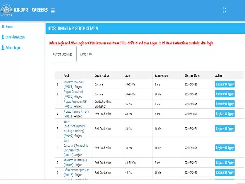This screenshot has width=245, height=184.
Task: Click the Home house icon
Action: tap(3, 26)
